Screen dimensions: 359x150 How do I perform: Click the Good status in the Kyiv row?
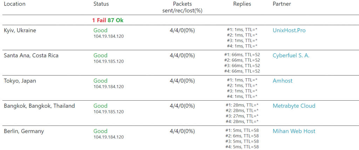tap(100, 30)
